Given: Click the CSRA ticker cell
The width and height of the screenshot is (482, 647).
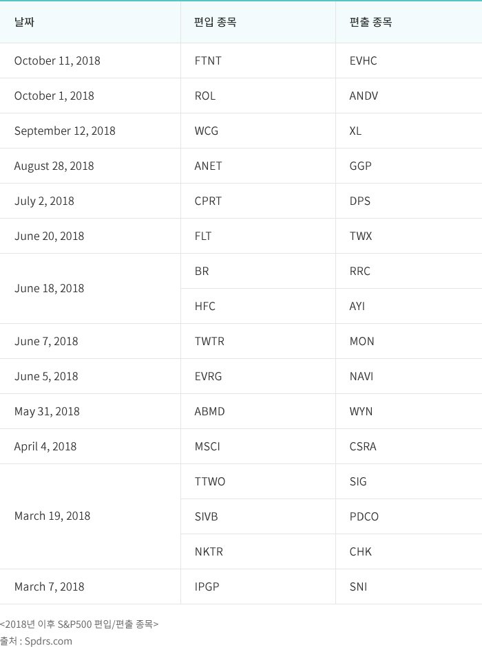Looking at the screenshot, I should [363, 446].
